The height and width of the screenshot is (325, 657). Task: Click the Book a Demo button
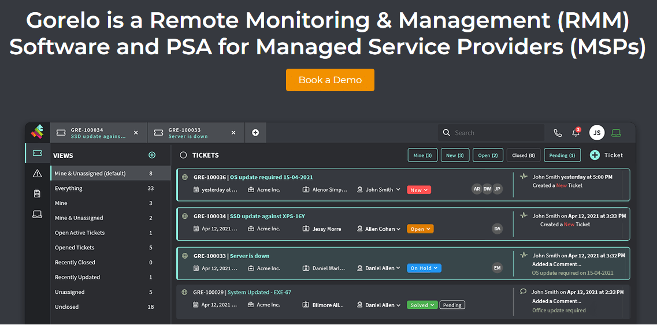click(x=330, y=80)
